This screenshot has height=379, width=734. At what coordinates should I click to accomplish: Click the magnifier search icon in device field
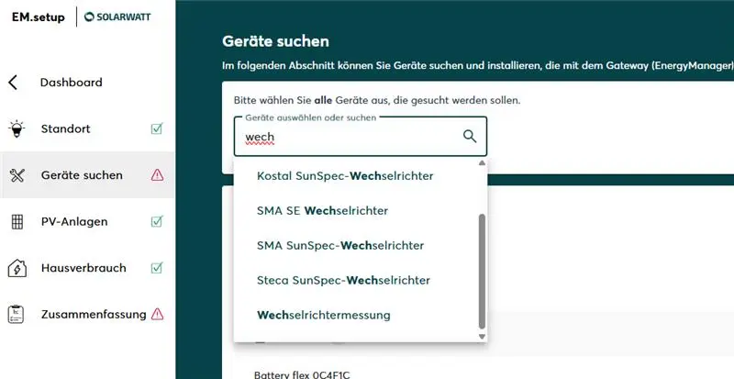tap(470, 137)
